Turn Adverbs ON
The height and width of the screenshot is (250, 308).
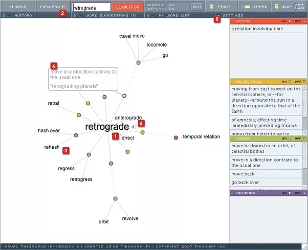[290, 193]
